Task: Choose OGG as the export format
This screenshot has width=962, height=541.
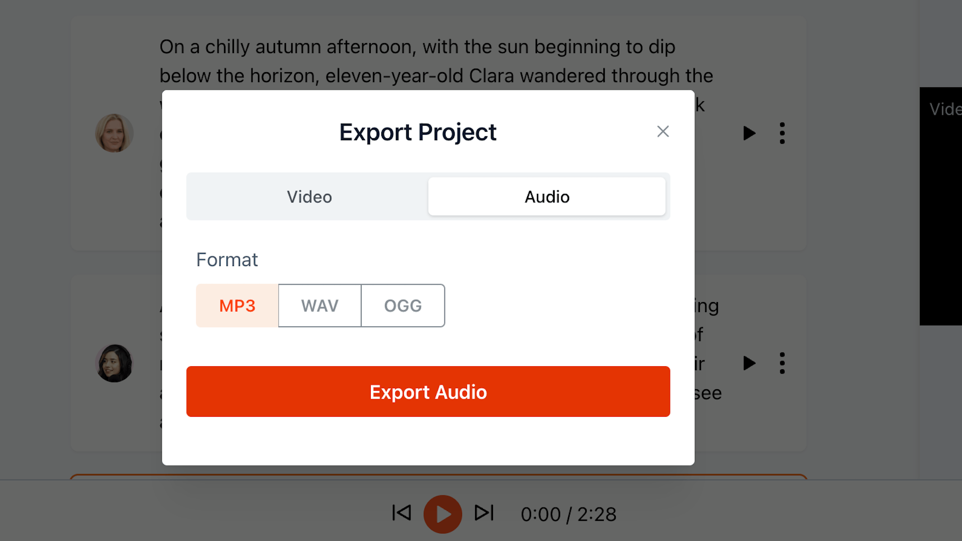Action: 403,306
